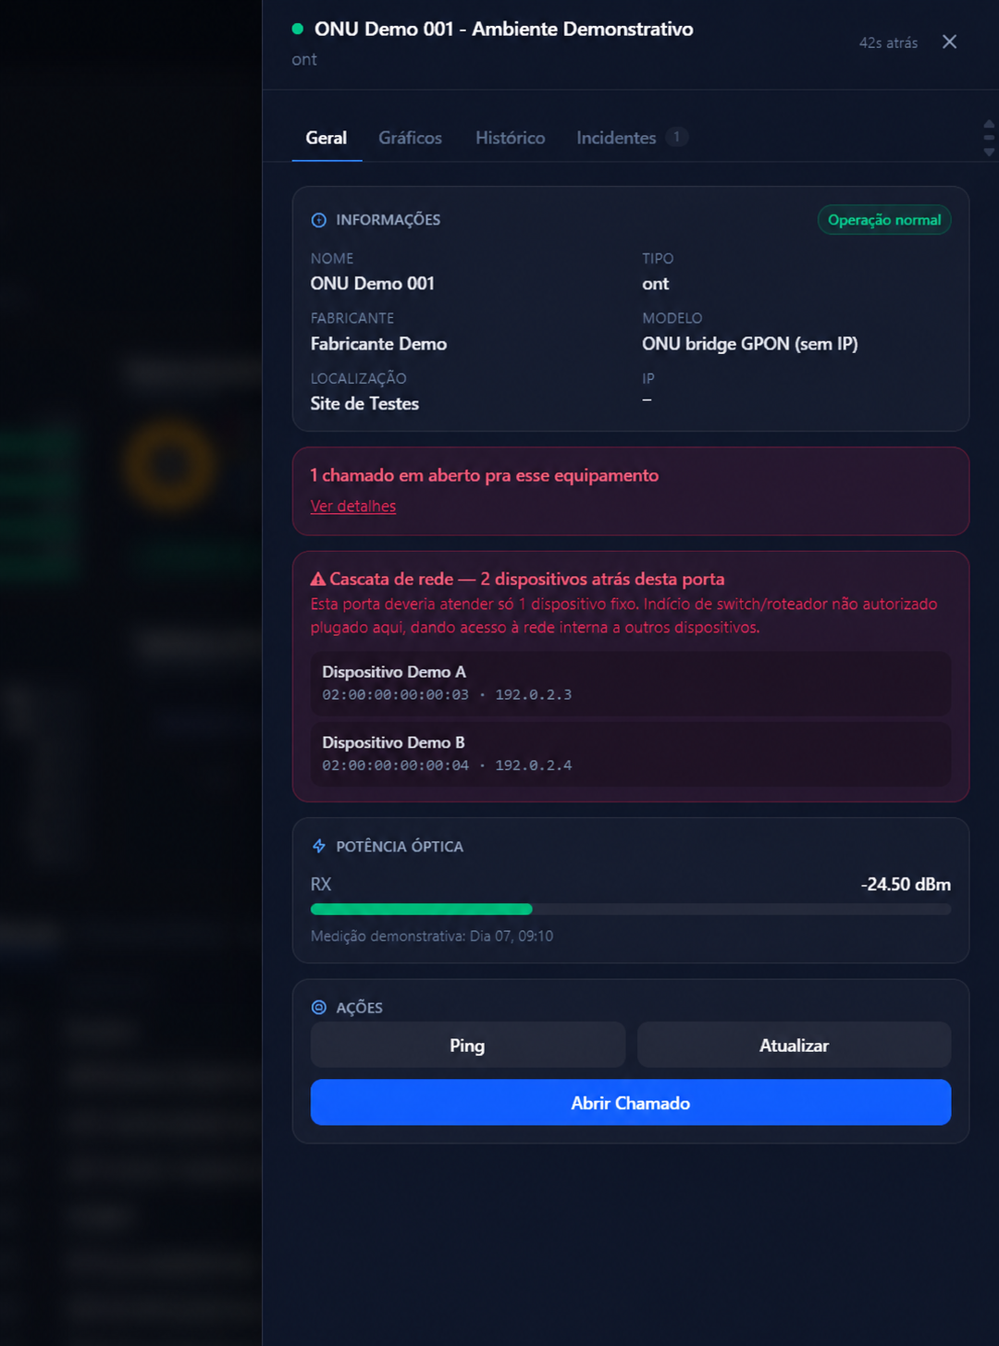Image resolution: width=999 pixels, height=1346 pixels.
Task: Click the scrollbar down arrow
Action: 989,152
